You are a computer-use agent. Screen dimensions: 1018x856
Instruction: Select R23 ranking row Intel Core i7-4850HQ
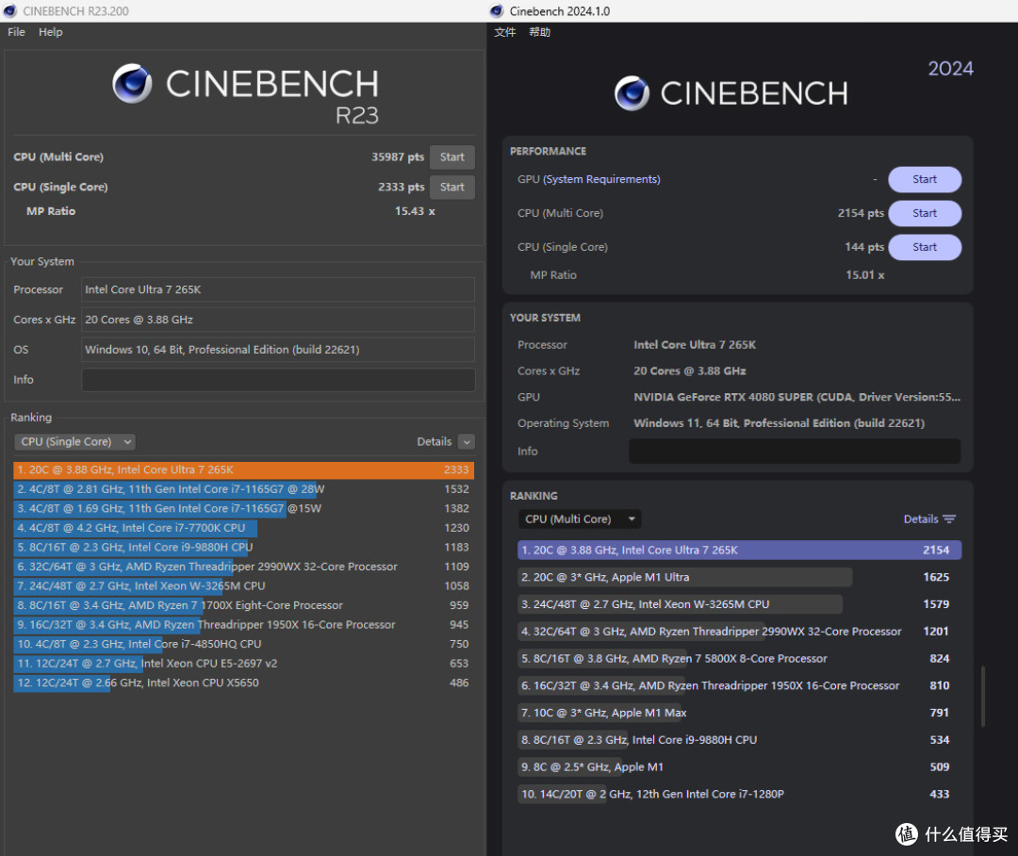[x=243, y=644]
